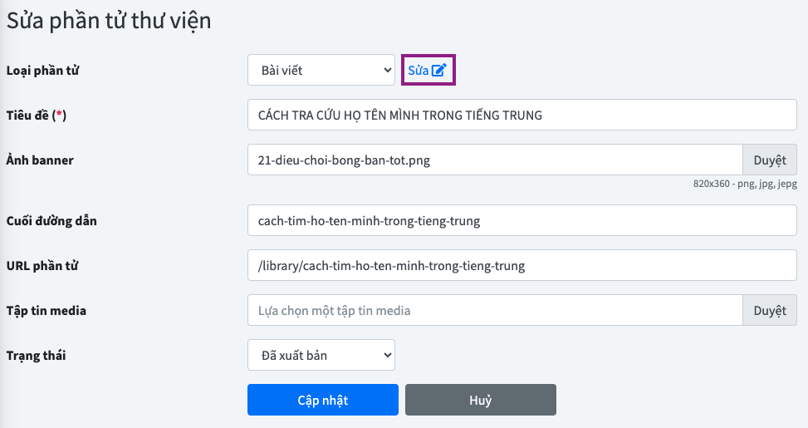808x428 pixels.
Task: Cancel editing with the Huỷ button
Action: pyautogui.click(x=480, y=400)
